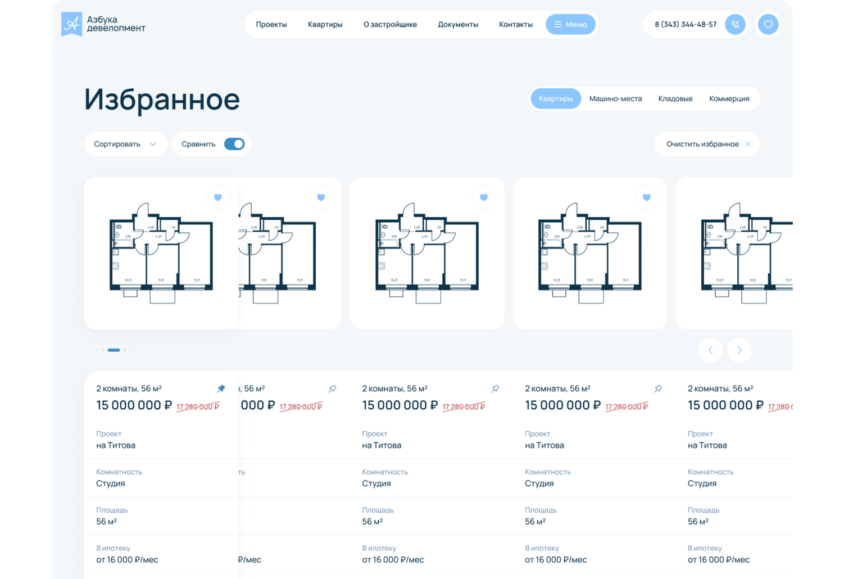Viewport: 844px width, 579px height.
Task: Open the Сортировать dropdown
Action: pos(125,144)
